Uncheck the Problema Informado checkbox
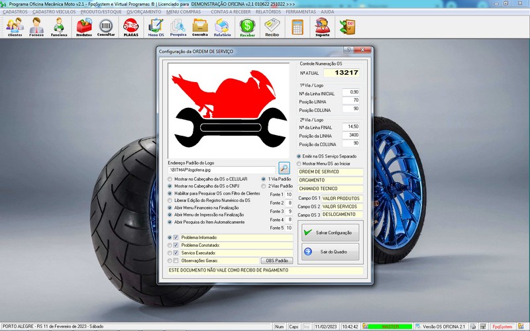 tap(176, 238)
